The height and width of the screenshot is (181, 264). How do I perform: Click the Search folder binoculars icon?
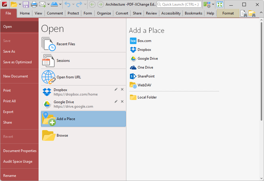pyautogui.click(x=252, y=13)
